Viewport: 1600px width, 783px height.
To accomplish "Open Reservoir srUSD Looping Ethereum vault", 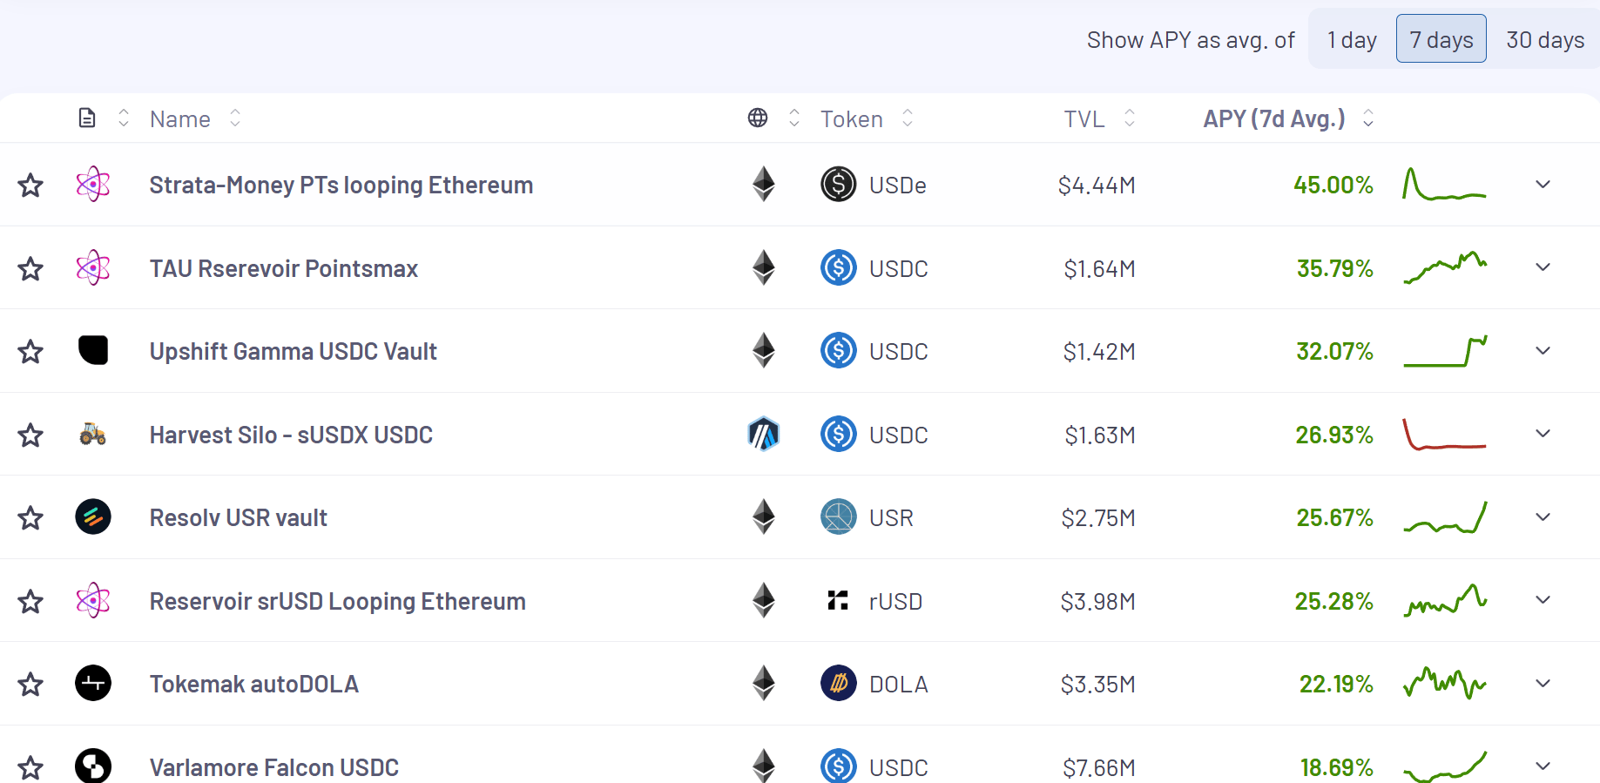I will pyautogui.click(x=337, y=601).
